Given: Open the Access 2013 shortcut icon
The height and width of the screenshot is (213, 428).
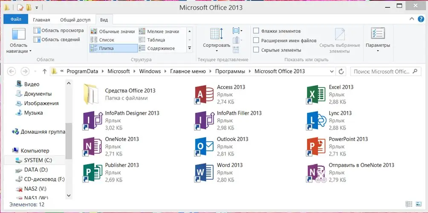Looking at the screenshot, I should pyautogui.click(x=204, y=95).
